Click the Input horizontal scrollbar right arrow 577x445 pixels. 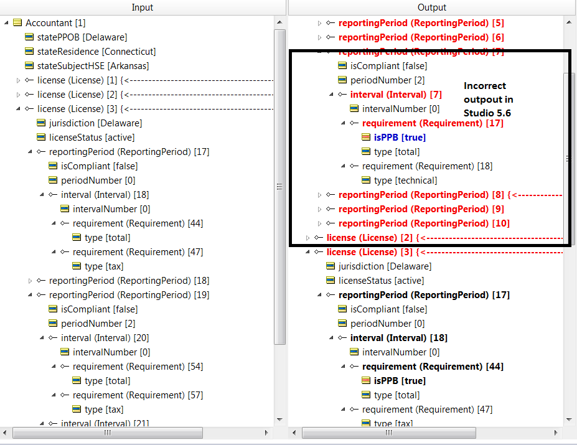coord(266,433)
